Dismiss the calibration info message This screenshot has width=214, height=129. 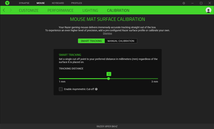[x=107, y=33]
